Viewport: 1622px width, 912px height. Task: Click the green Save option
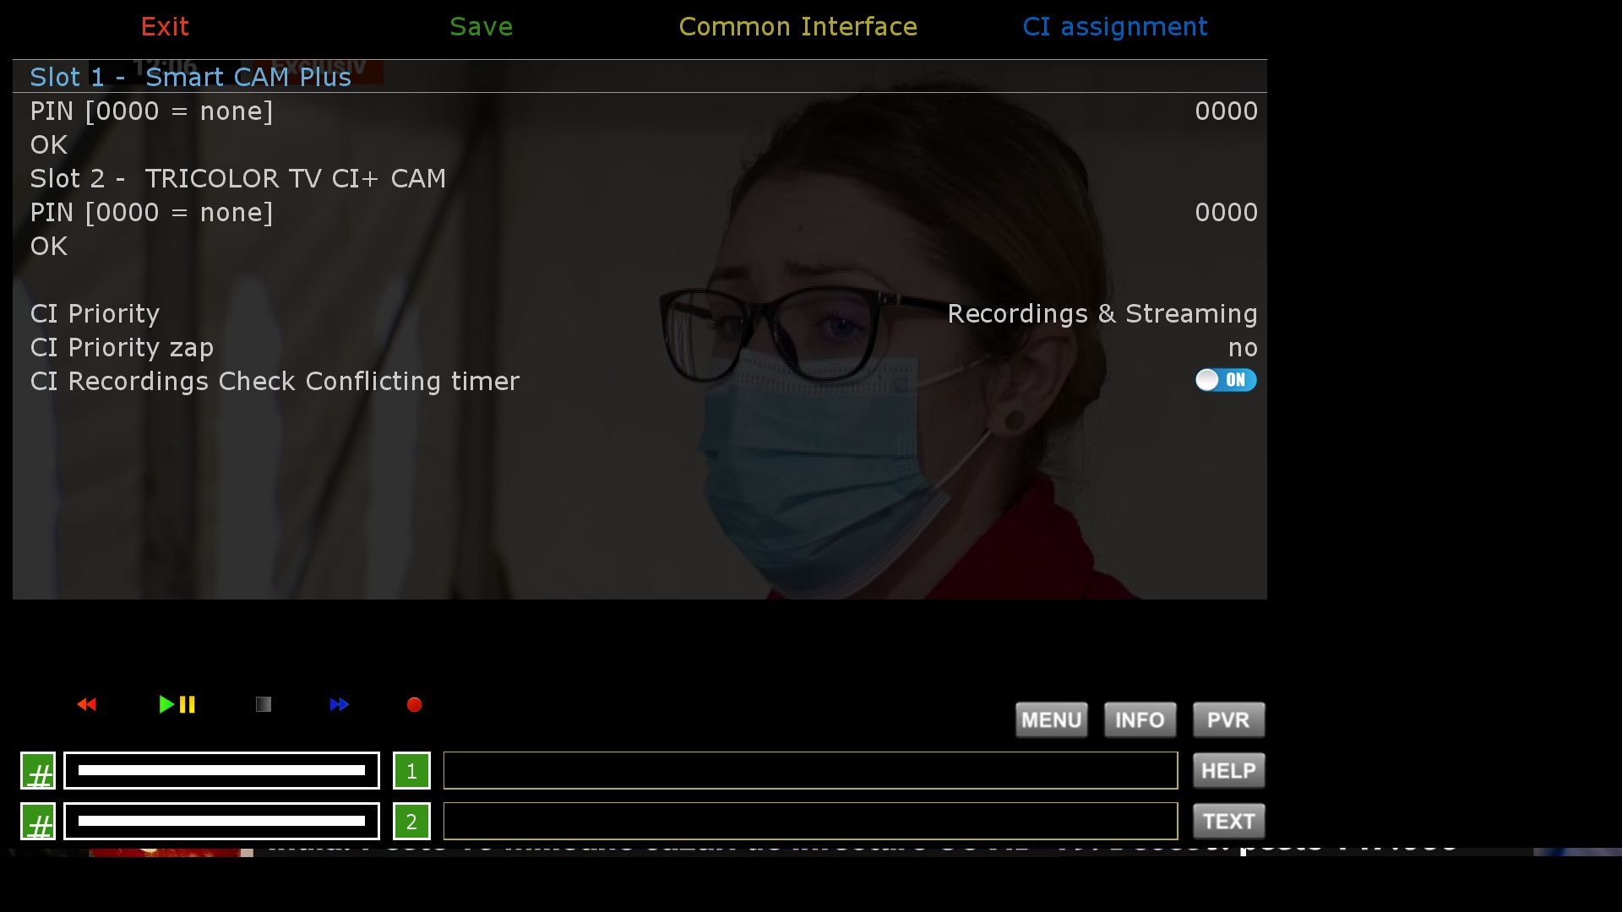click(x=481, y=27)
